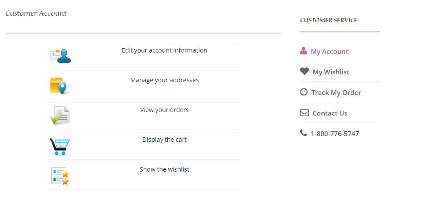Go to My Account in sidebar
The height and width of the screenshot is (214, 427).
point(329,52)
